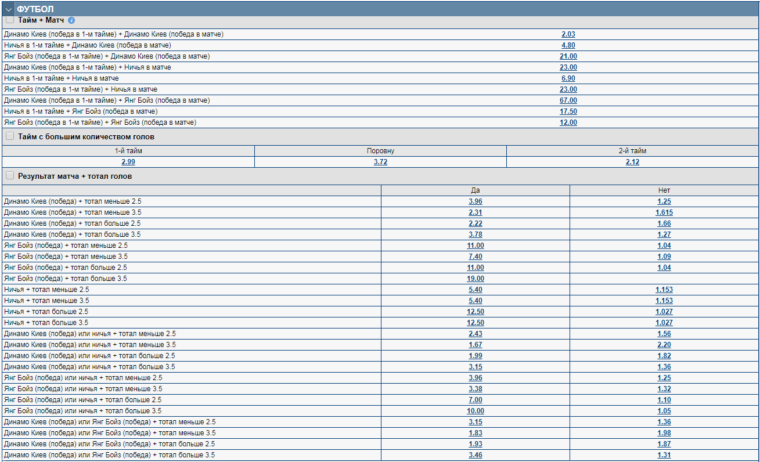The height and width of the screenshot is (462, 760).
Task: Tick the Тайм + Матч checkbox
Action: pos(9,20)
